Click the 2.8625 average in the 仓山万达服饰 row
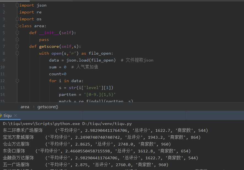This screenshot has height=170, width=244. pos(82,144)
